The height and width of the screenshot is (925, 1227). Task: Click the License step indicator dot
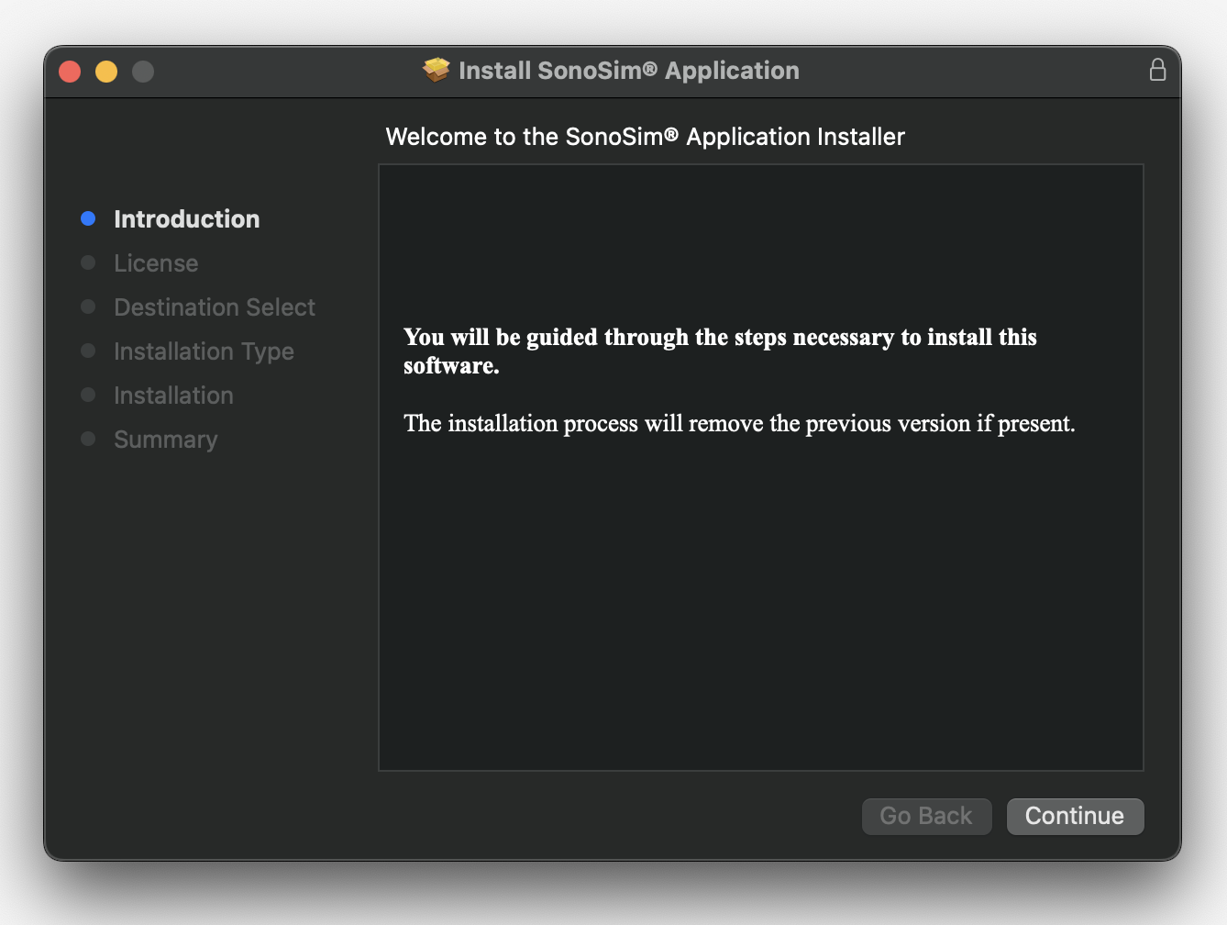click(x=88, y=262)
